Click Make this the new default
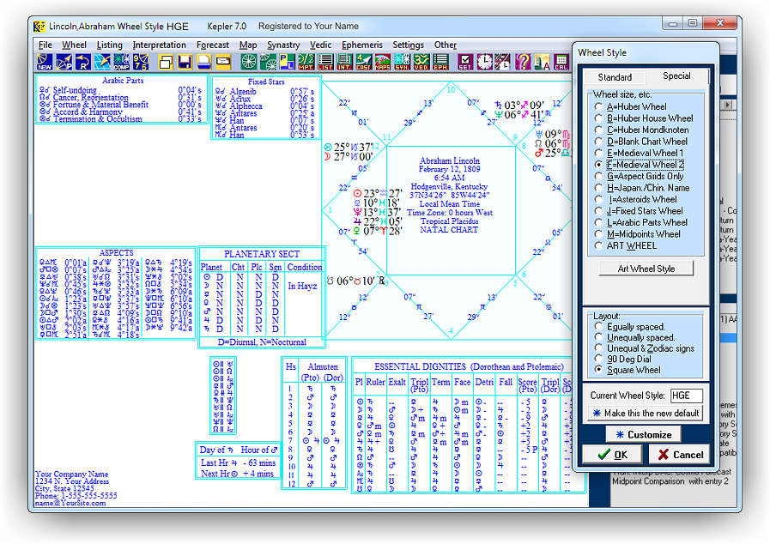 [x=646, y=413]
